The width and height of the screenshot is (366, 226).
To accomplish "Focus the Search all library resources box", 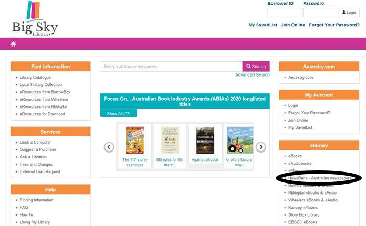I will (x=171, y=67).
